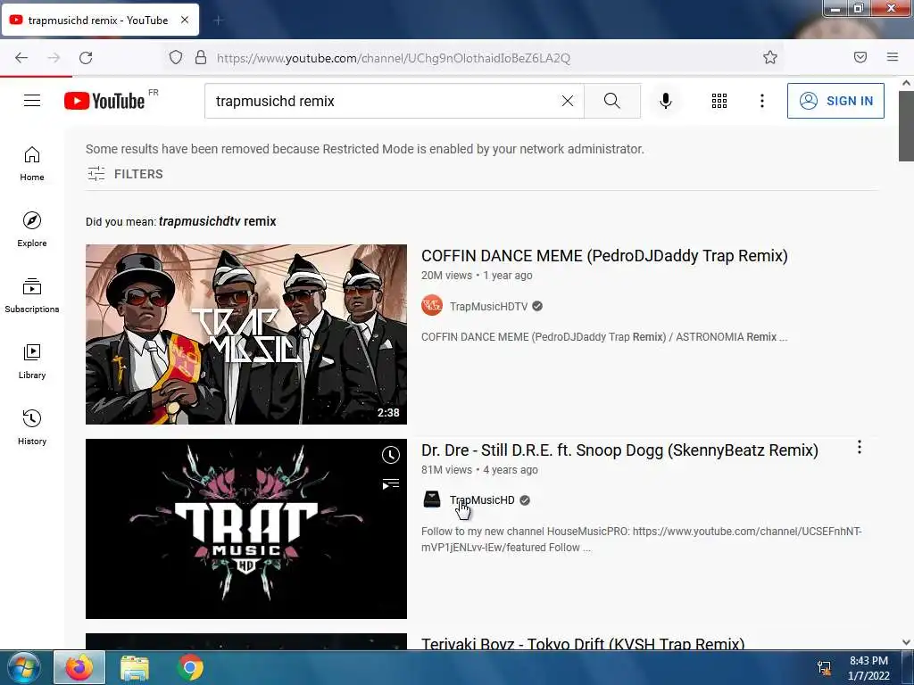This screenshot has width=914, height=685.
Task: Click Coffin Dance description snippet
Action: click(x=604, y=337)
